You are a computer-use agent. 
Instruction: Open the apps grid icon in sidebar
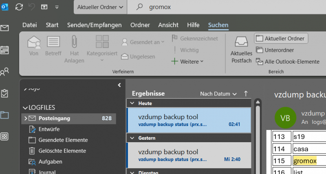5,136
